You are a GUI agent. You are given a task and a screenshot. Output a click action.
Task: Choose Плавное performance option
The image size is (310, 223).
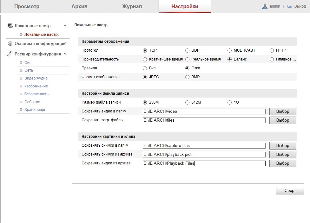(x=272, y=60)
